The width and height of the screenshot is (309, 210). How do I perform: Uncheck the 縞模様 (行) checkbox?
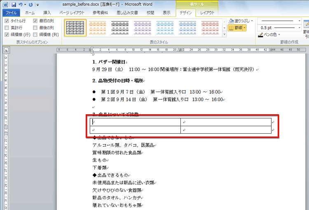tap(7, 35)
